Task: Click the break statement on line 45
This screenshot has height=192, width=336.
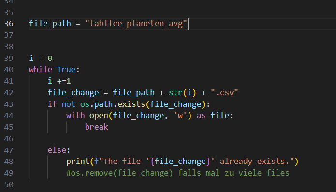Action: click(x=97, y=127)
